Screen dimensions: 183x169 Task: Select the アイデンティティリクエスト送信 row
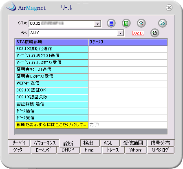(x=52, y=56)
